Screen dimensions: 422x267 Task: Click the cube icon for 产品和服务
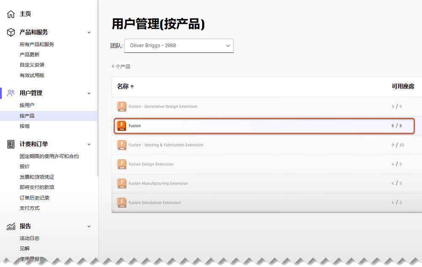pyautogui.click(x=11, y=32)
